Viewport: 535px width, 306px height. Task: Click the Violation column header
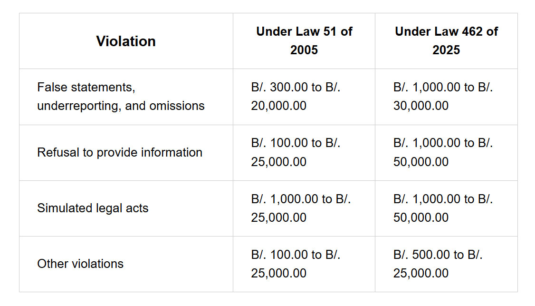(x=126, y=41)
